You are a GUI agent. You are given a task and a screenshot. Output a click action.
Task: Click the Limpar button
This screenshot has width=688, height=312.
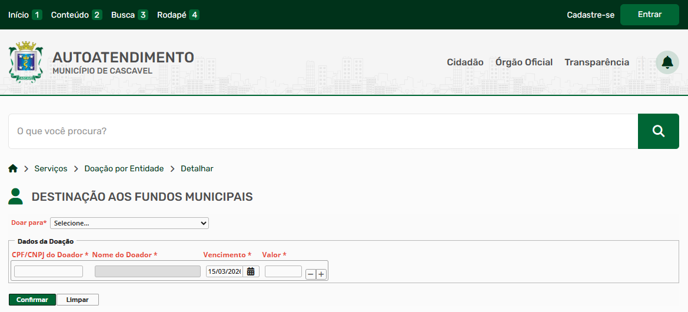[78, 300]
